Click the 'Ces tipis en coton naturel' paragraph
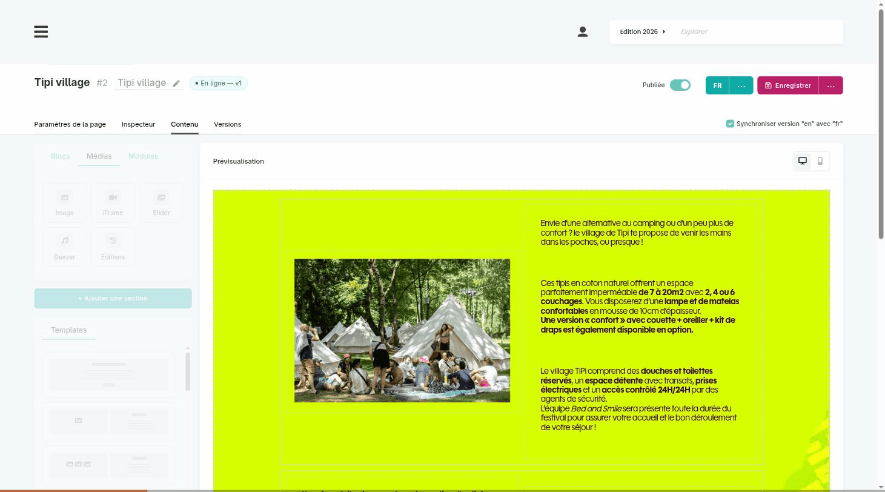This screenshot has width=885, height=492. pos(640,307)
